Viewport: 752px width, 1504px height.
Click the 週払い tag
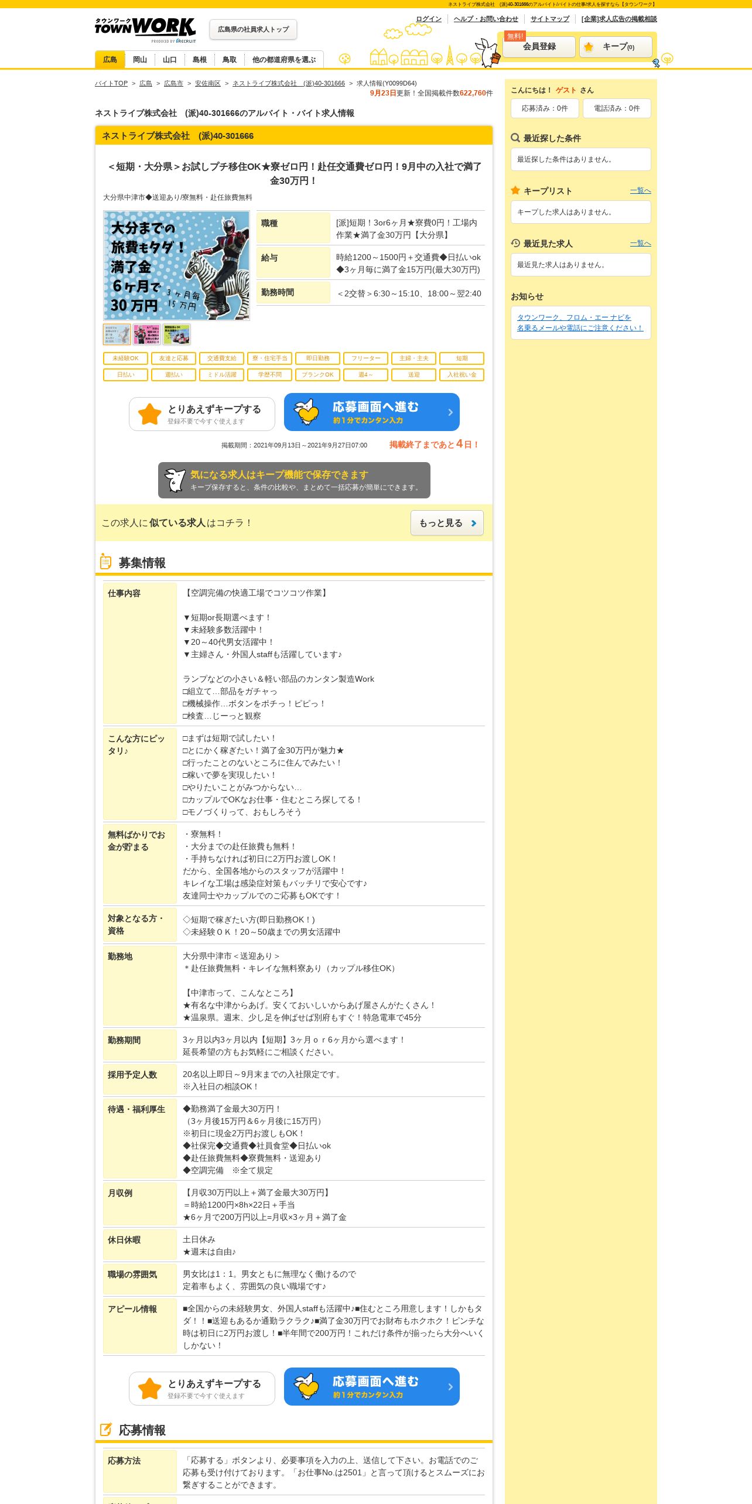[x=173, y=375]
